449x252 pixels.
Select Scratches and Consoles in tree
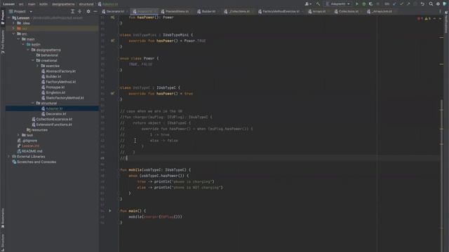tap(36, 162)
